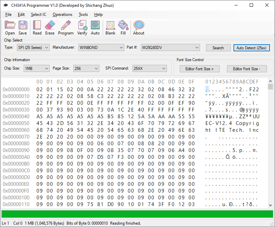This screenshot has height=227, width=275.
Task: Click byte A4 in row 0x00000090
Action: 181,150
